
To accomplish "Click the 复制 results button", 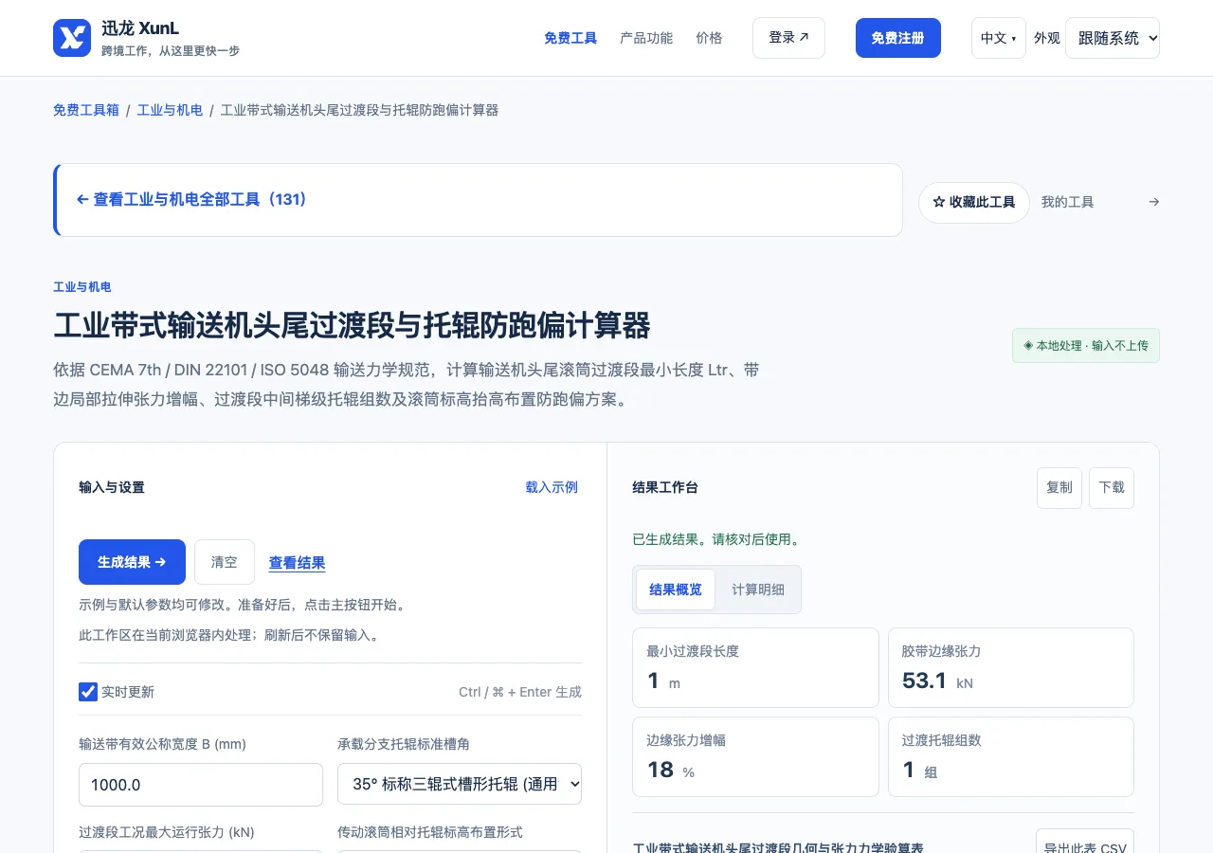I will (x=1059, y=487).
